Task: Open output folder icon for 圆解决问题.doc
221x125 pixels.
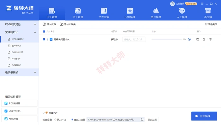Action: tap(198, 40)
